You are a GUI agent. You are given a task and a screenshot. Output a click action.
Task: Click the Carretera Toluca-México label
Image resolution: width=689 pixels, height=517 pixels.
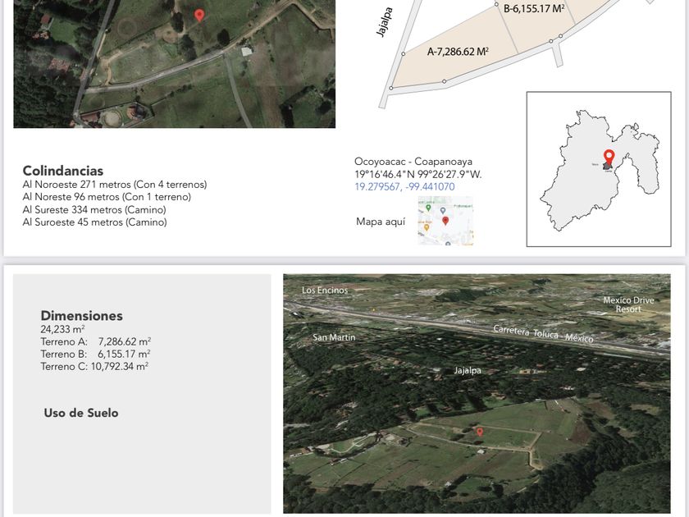tap(542, 334)
